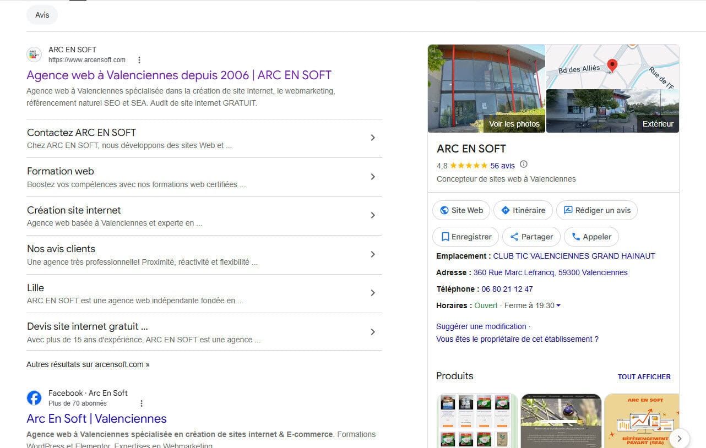Screen dimensions: 706x448
Task: Click the Formation web sitelink title
Action: (61, 171)
